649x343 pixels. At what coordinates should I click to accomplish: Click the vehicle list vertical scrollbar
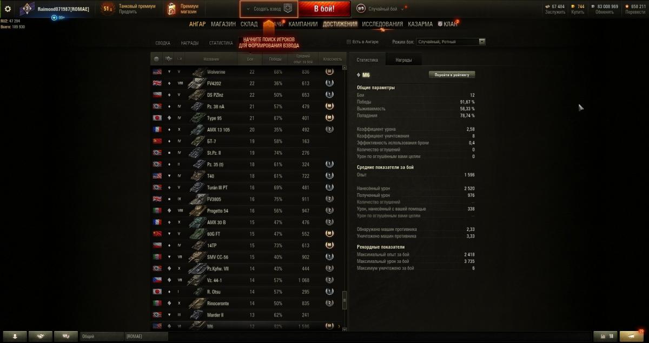coord(345,300)
